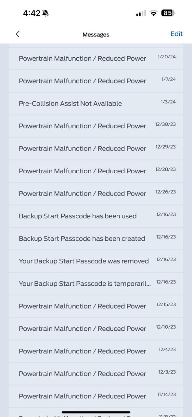This screenshot has height=417, width=192.
Task: View Your Backup Start Passcode was removed
Action: click(x=96, y=261)
